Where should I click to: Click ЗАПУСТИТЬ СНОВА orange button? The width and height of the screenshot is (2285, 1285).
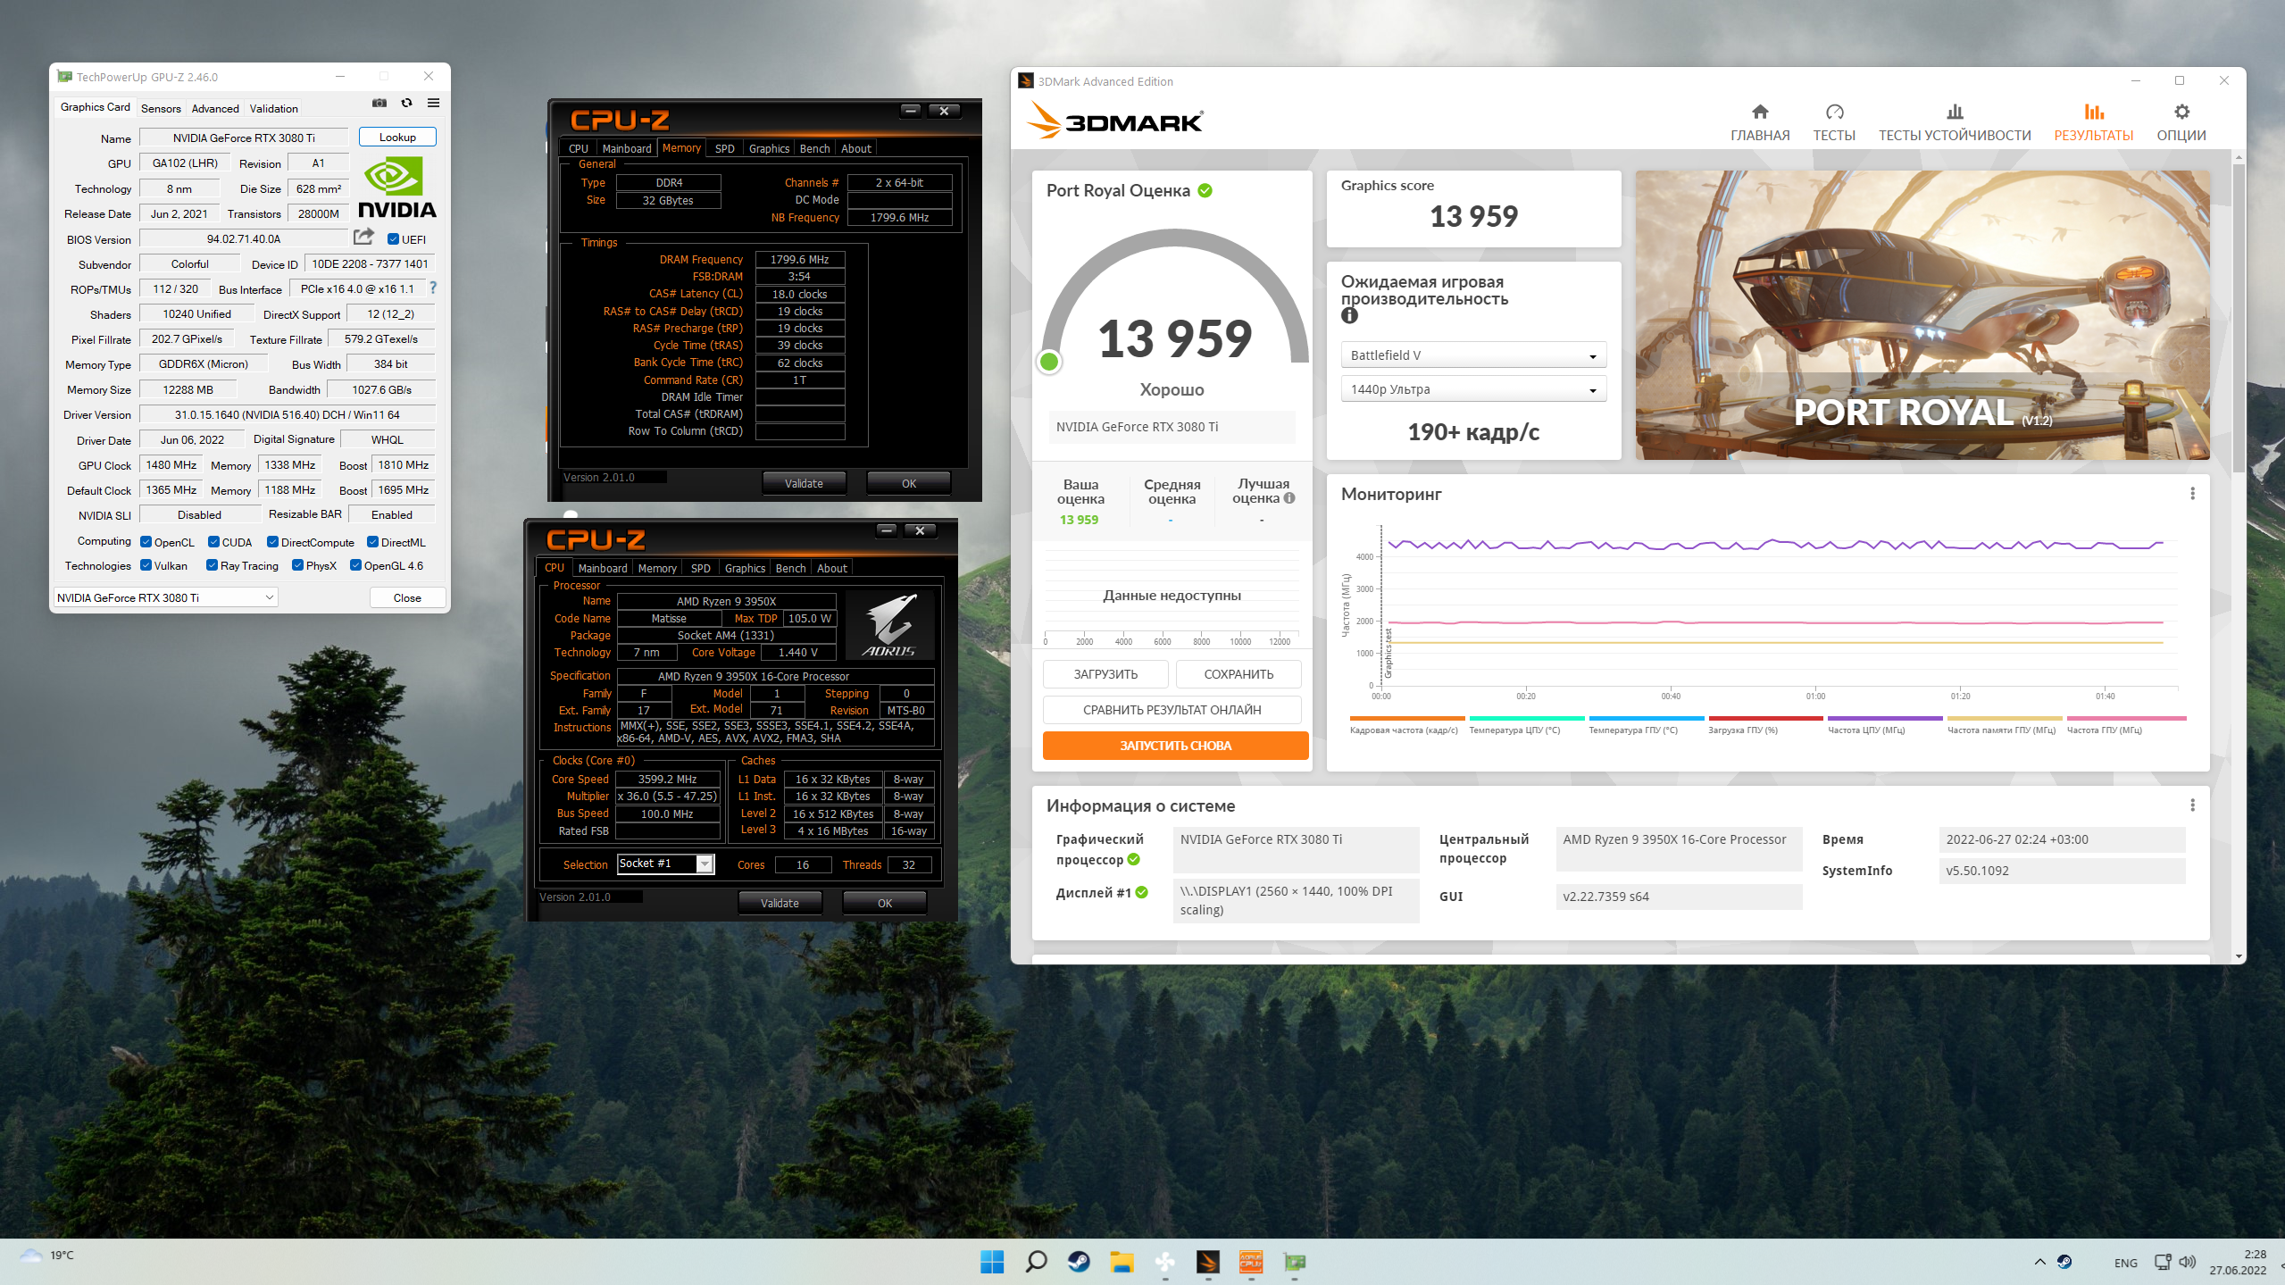tap(1175, 746)
